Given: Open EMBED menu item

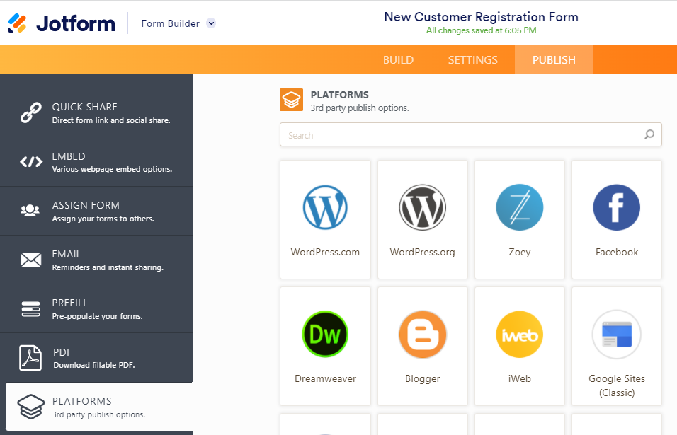Looking at the screenshot, I should [97, 162].
